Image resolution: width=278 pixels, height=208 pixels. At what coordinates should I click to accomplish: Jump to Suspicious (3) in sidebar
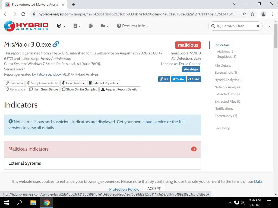coord(227,57)
